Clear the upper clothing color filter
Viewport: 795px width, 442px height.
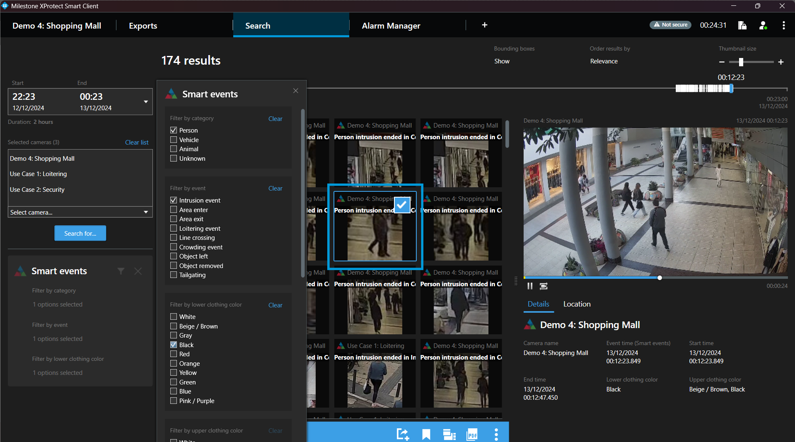pyautogui.click(x=275, y=431)
